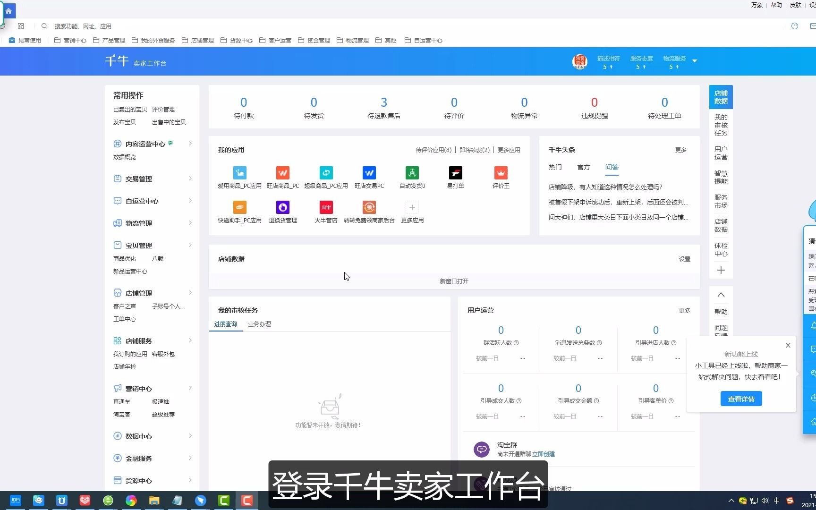Open the file explorer taskbar icon
Image resolution: width=816 pixels, height=510 pixels.
pos(154,501)
